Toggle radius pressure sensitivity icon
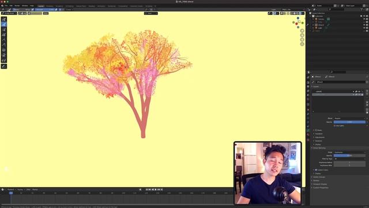The width and height of the screenshot is (369, 208). [x=32, y=10]
